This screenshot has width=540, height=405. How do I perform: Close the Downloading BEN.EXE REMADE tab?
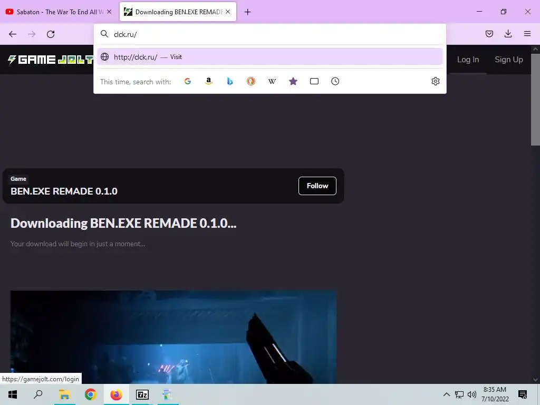click(x=228, y=12)
